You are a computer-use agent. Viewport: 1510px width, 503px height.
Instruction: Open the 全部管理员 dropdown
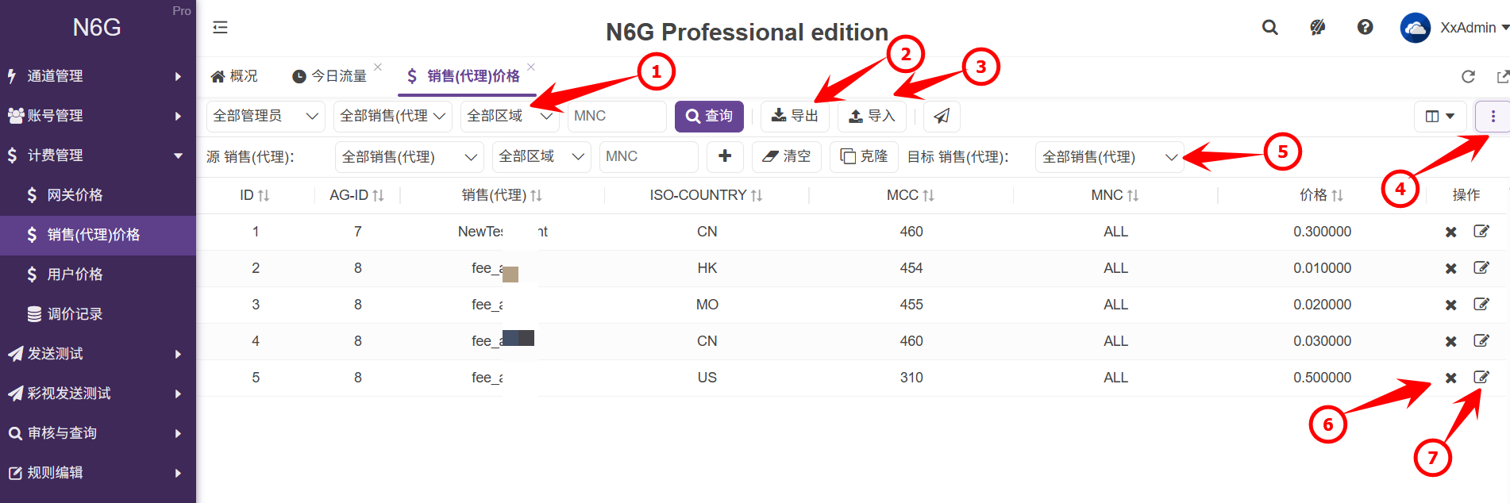pyautogui.click(x=265, y=116)
